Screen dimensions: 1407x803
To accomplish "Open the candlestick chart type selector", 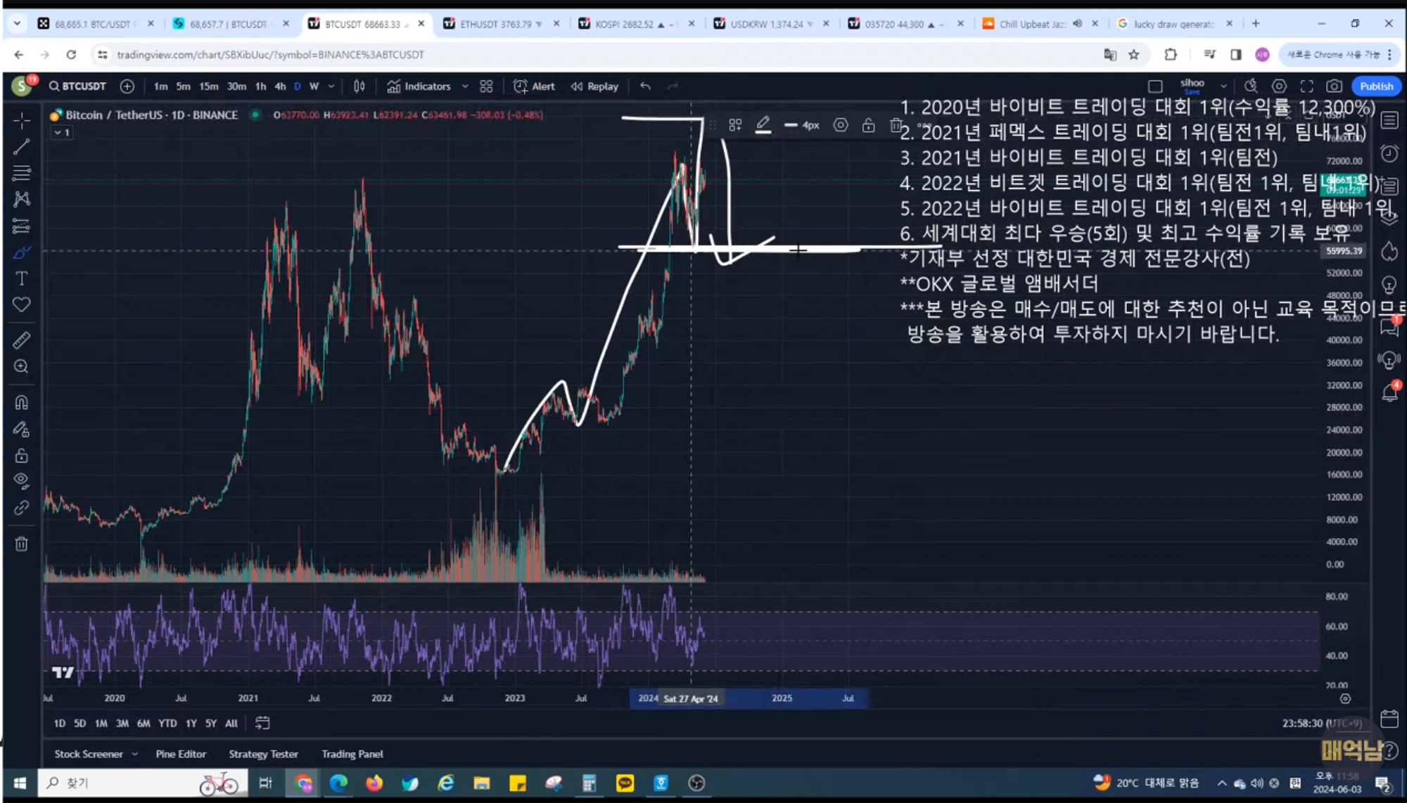I will (x=359, y=86).
